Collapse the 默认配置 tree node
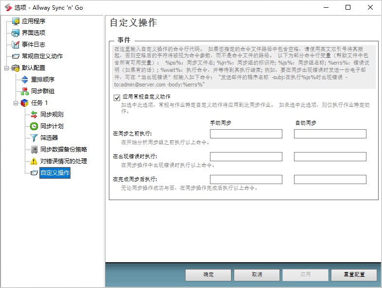This screenshot has width=382, height=288. [6, 68]
